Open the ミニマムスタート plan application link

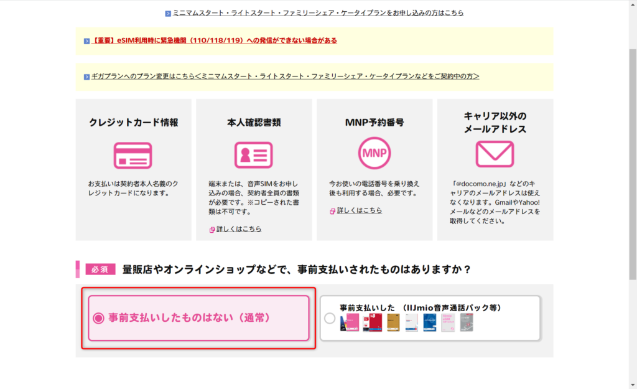coord(318,13)
